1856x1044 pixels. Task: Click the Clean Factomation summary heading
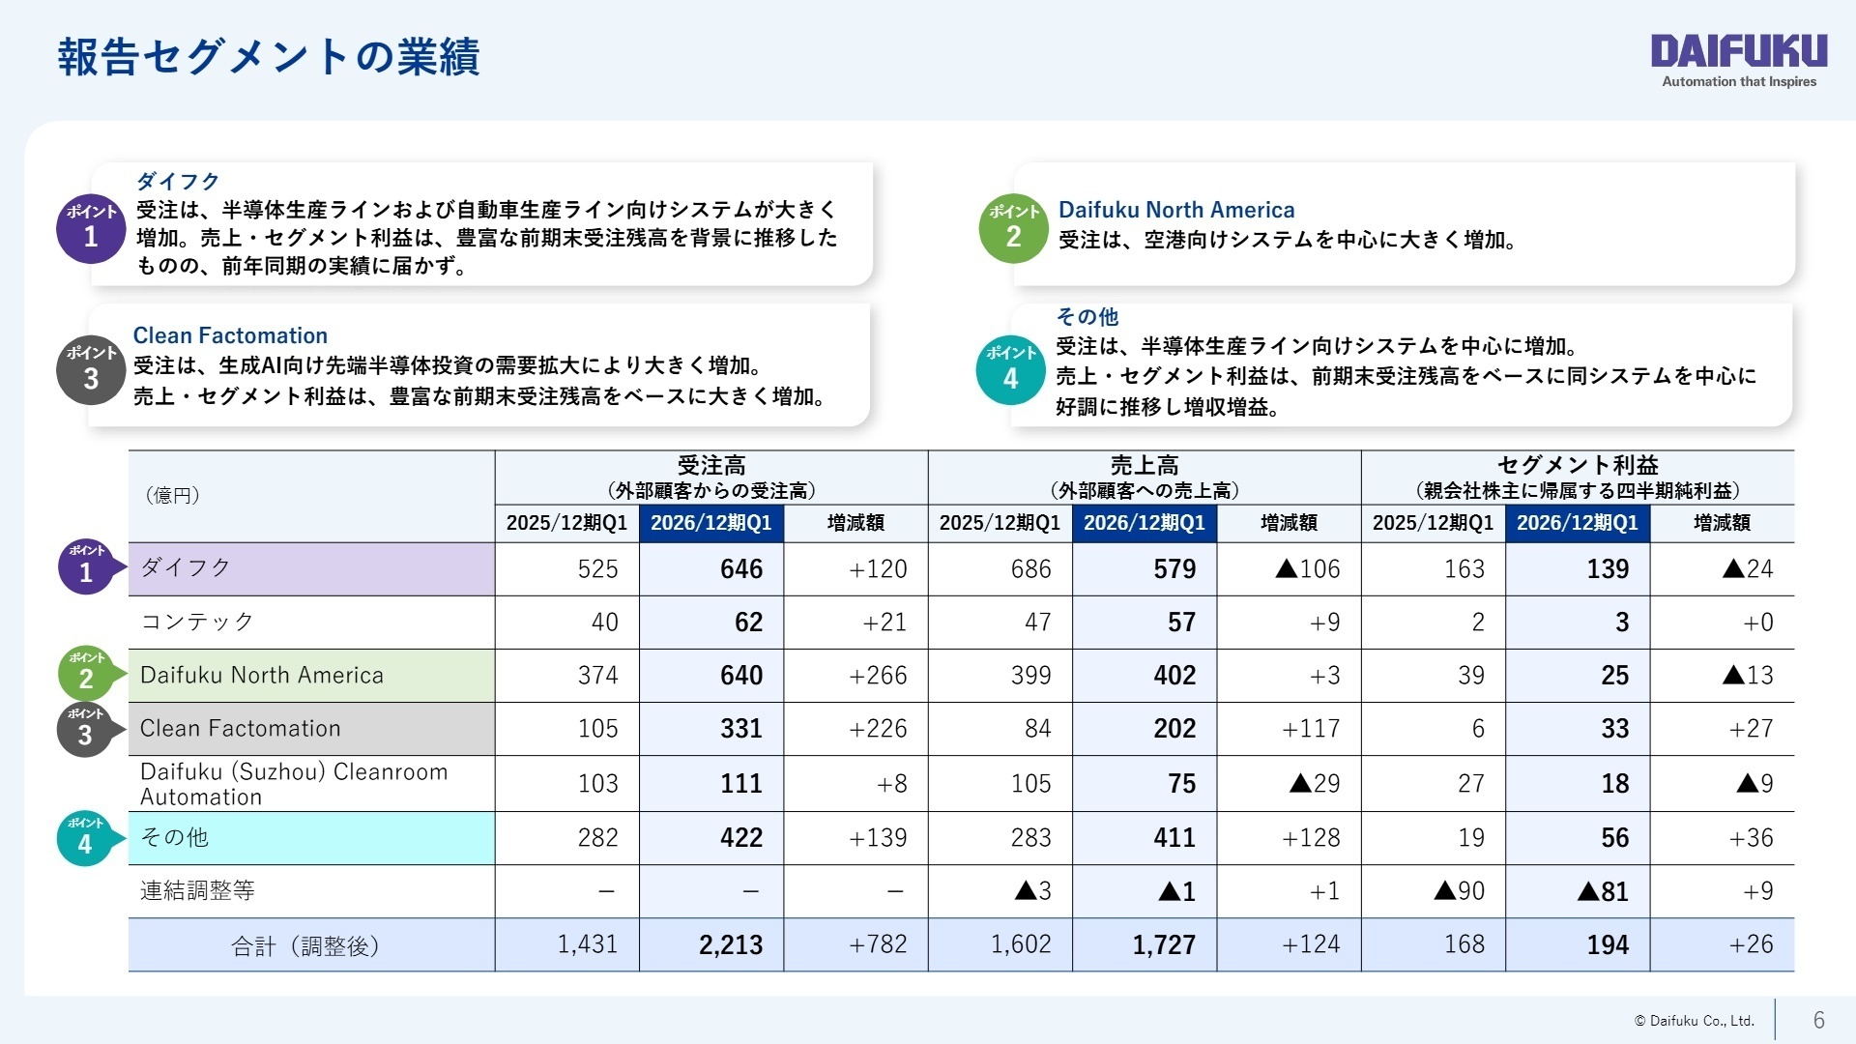pyautogui.click(x=230, y=335)
